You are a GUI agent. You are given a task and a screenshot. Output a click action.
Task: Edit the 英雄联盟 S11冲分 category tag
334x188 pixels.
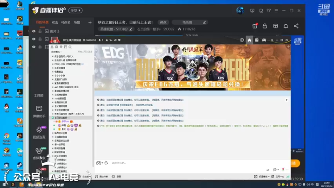click(x=116, y=29)
